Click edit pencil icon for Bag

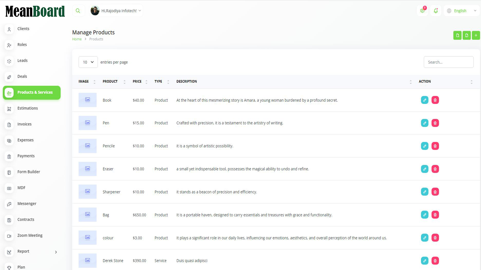click(x=425, y=215)
